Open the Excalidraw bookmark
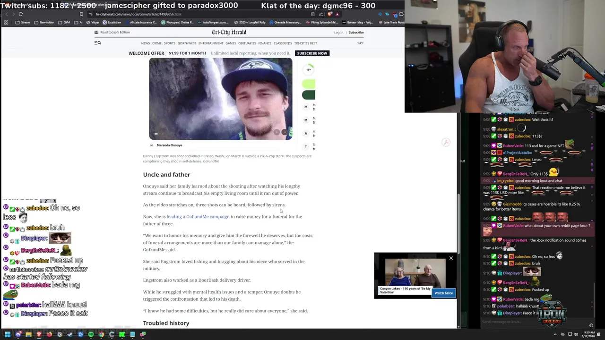 pos(112,22)
